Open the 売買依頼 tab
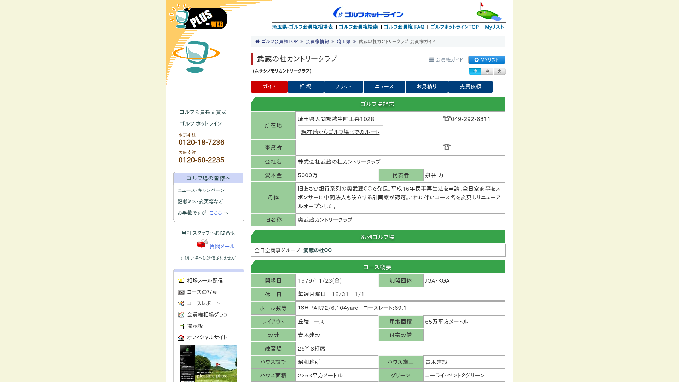 coord(470,87)
